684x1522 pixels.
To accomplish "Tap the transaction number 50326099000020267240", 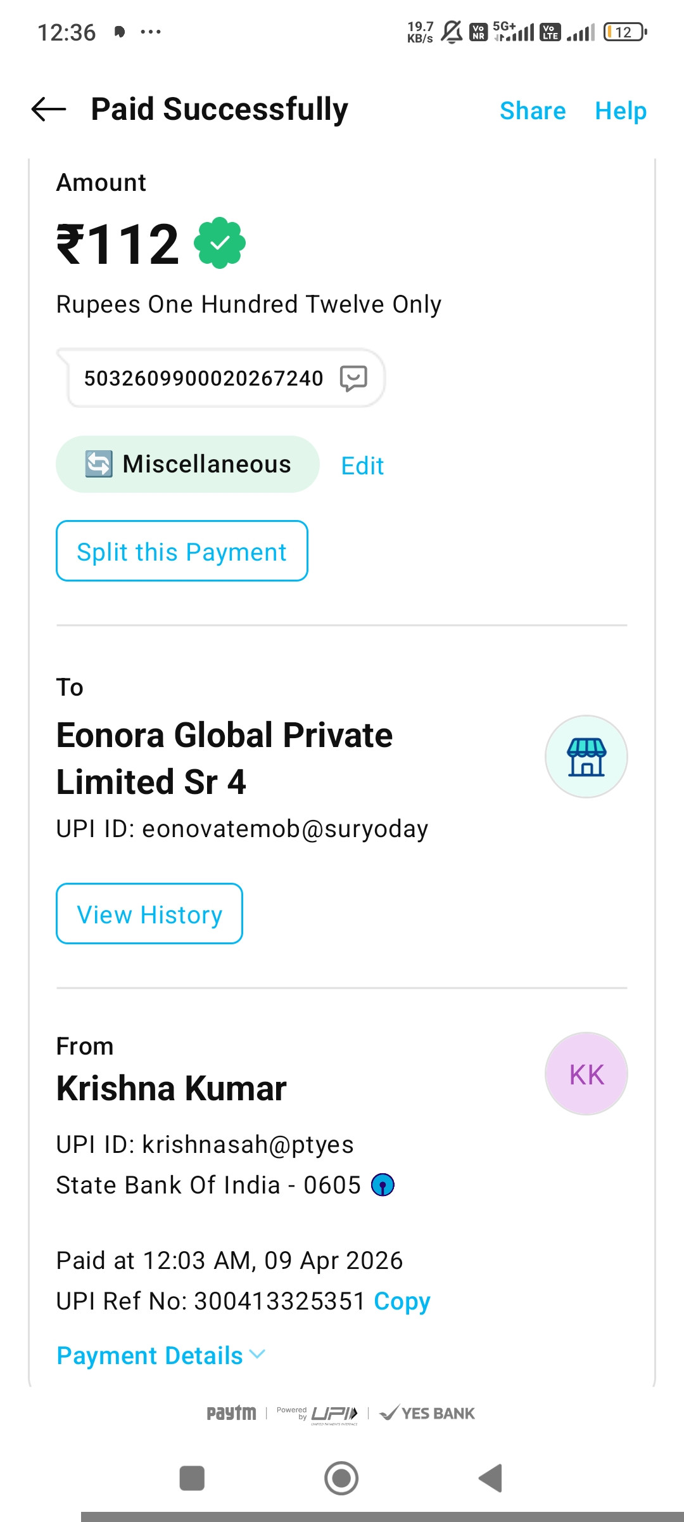I will (204, 379).
